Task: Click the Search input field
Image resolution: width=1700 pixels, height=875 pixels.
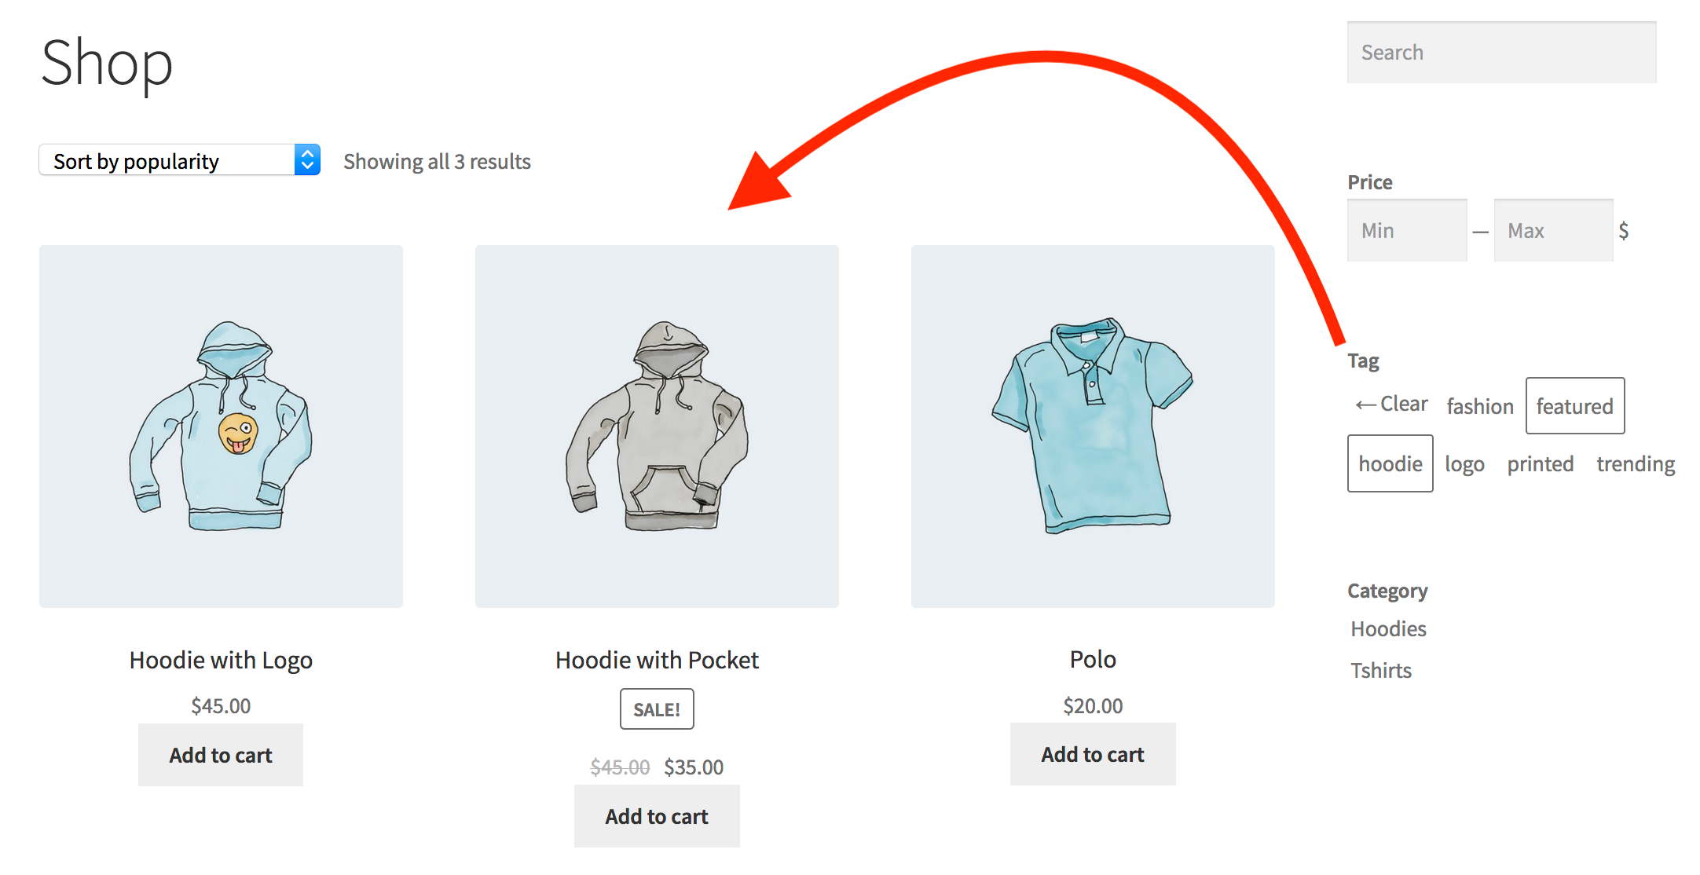Action: 1500,53
